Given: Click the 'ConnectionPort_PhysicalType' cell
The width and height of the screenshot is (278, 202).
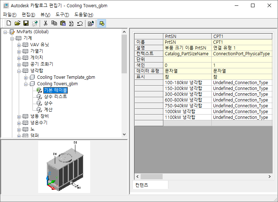Looking at the screenshot, I should 242,53.
